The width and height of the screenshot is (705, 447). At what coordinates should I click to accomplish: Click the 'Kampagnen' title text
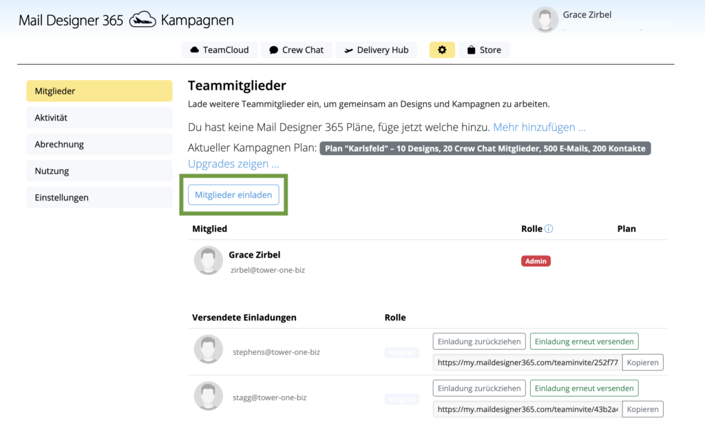[x=197, y=20]
